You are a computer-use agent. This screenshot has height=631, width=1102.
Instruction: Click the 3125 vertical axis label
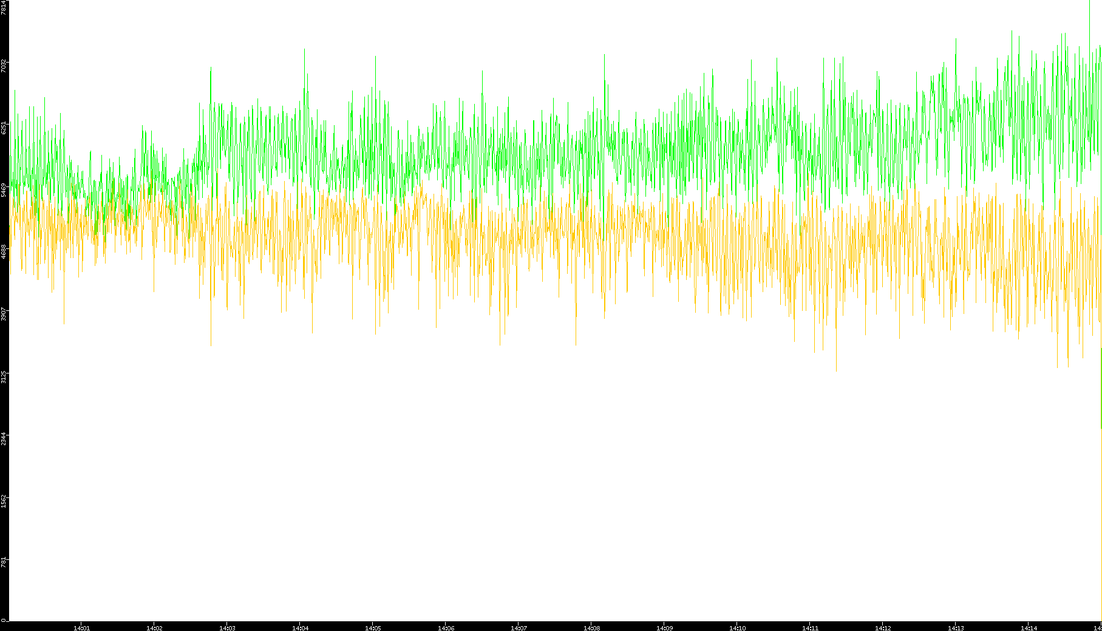[4, 376]
